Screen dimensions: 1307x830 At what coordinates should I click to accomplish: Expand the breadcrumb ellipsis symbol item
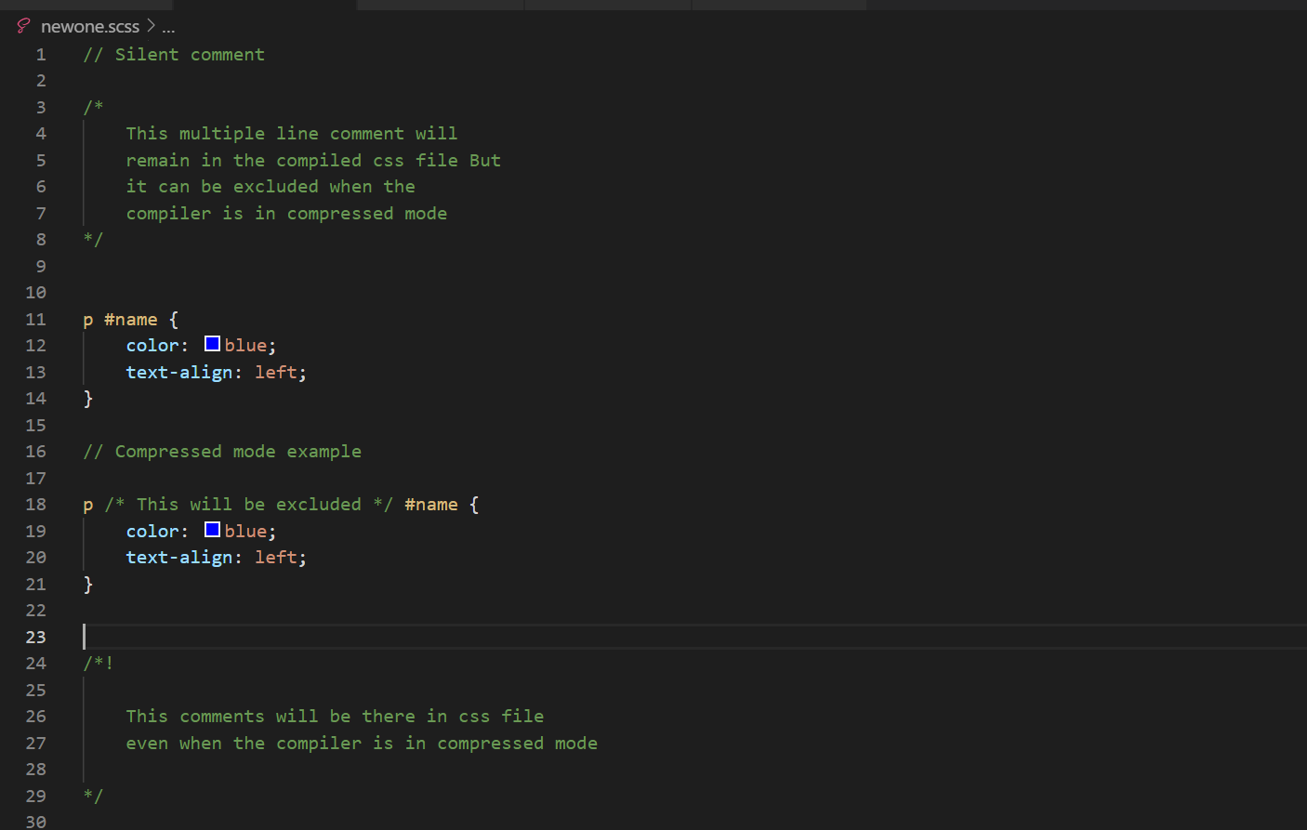[x=168, y=27]
